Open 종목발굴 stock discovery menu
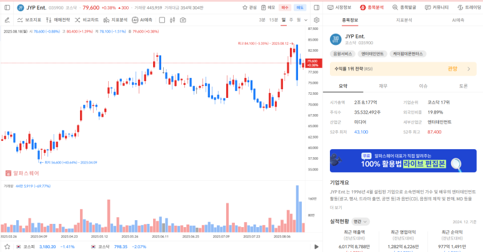The image size is (483, 252). 404,7
